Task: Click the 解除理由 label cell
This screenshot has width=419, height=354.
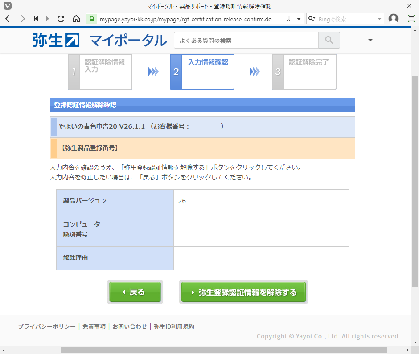Action: 115,258
